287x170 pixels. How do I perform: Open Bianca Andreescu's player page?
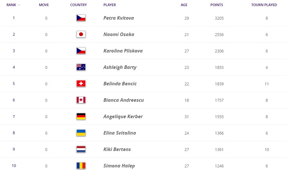(124, 100)
